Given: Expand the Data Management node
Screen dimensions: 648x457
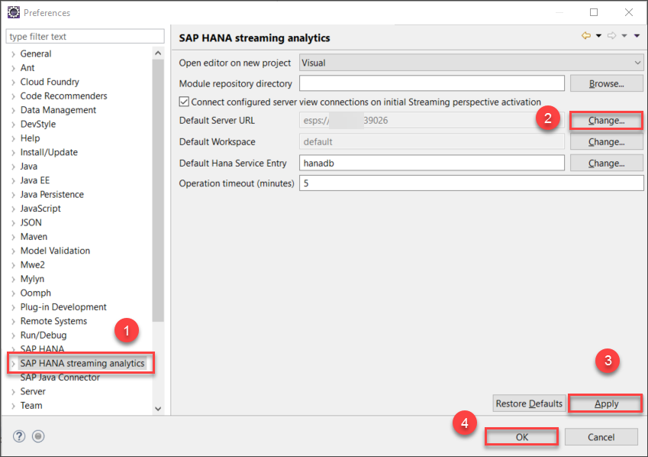Looking at the screenshot, I should click(x=13, y=111).
